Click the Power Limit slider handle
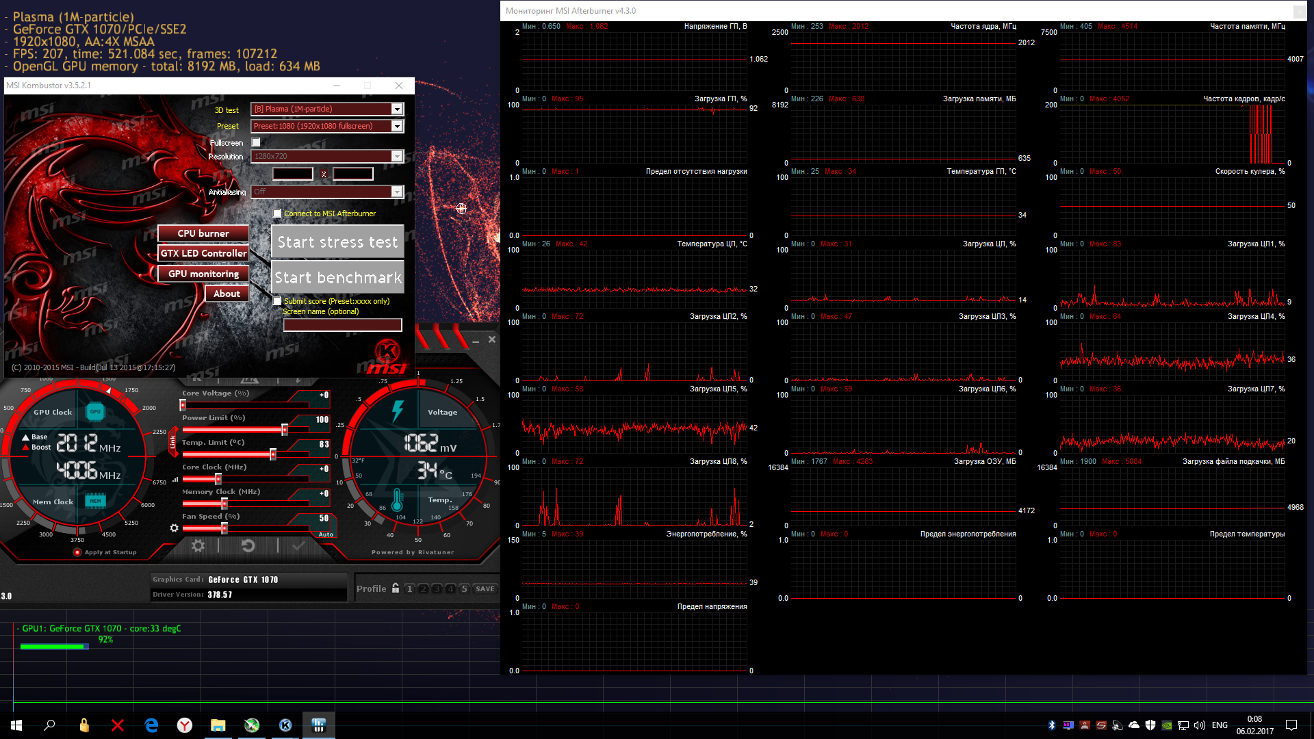Viewport: 1314px width, 739px height. (285, 430)
